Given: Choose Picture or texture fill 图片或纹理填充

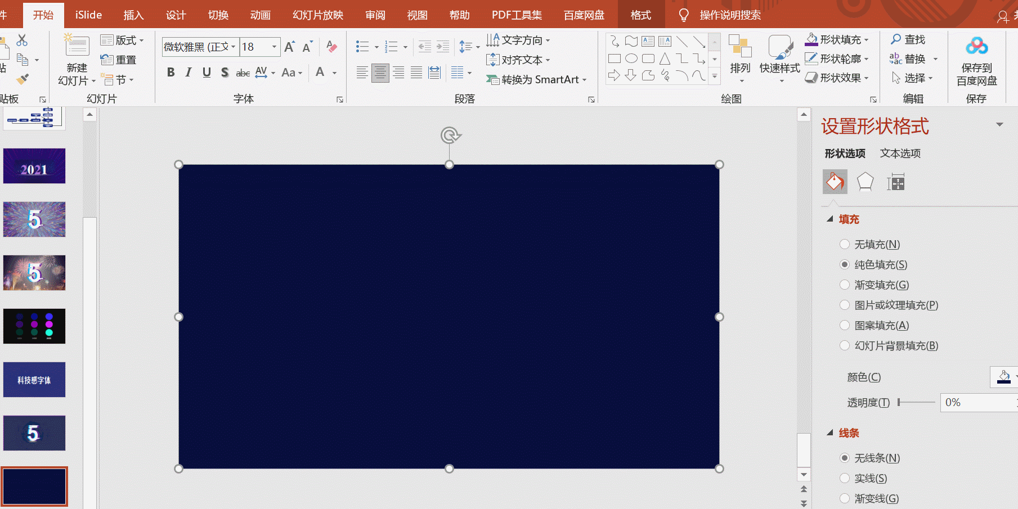Looking at the screenshot, I should 845,305.
